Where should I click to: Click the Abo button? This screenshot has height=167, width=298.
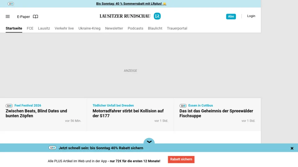click(x=231, y=16)
